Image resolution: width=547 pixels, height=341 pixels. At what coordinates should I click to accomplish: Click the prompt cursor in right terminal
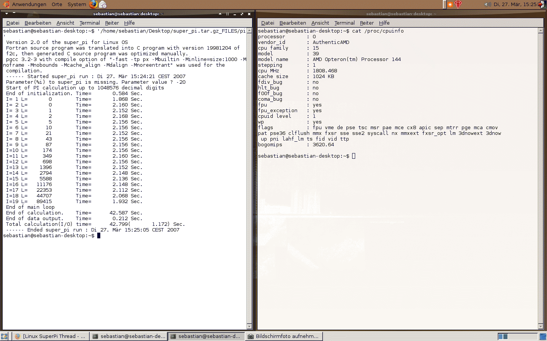(354, 156)
